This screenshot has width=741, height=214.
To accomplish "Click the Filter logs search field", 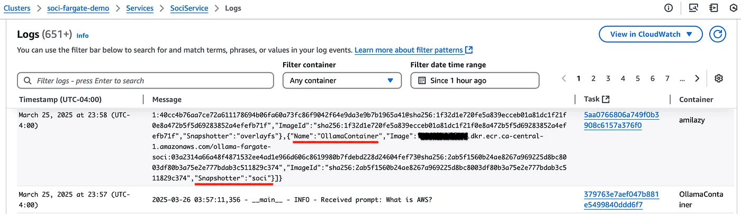I will point(146,81).
